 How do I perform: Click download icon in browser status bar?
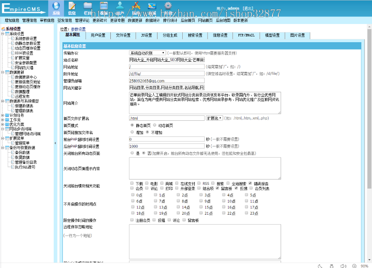pos(331,266)
